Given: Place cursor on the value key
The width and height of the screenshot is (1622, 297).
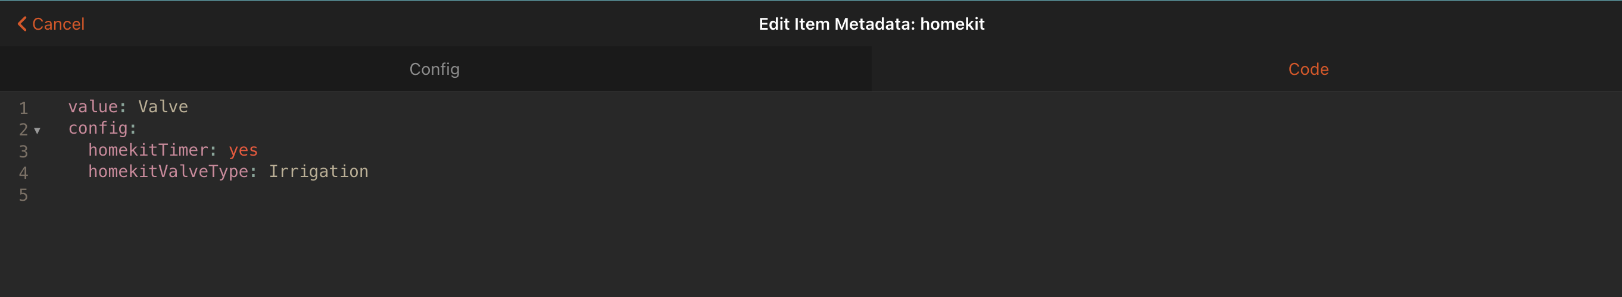Looking at the screenshot, I should point(92,107).
